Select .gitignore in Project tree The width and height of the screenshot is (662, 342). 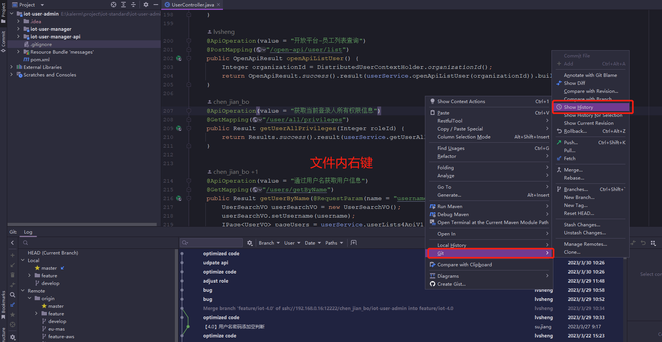[41, 45]
